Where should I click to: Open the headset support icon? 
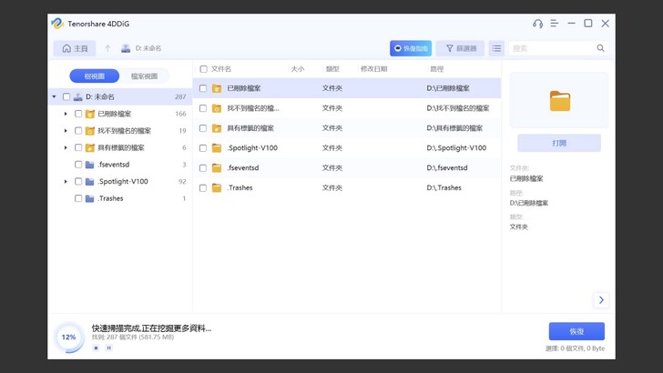click(537, 23)
